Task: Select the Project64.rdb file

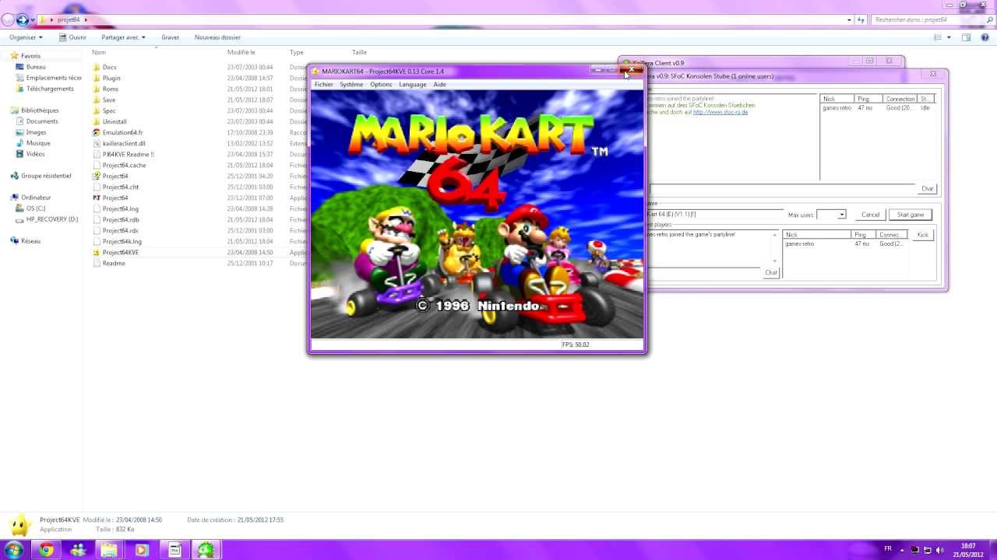Action: pos(121,219)
